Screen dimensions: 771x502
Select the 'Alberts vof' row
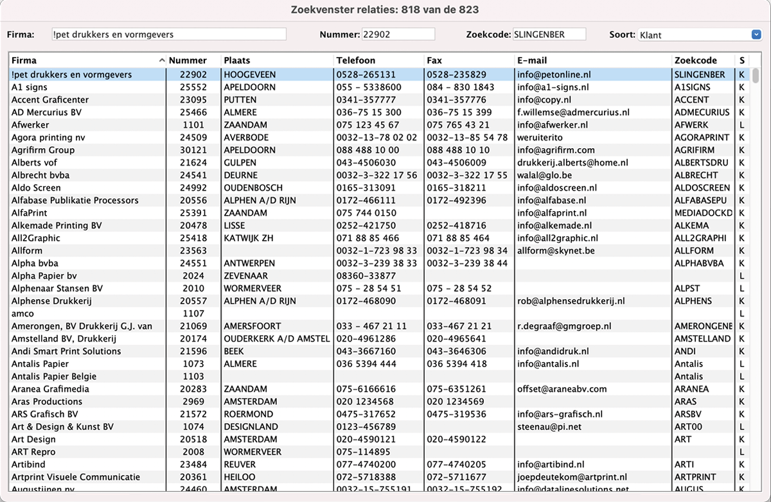click(x=380, y=162)
